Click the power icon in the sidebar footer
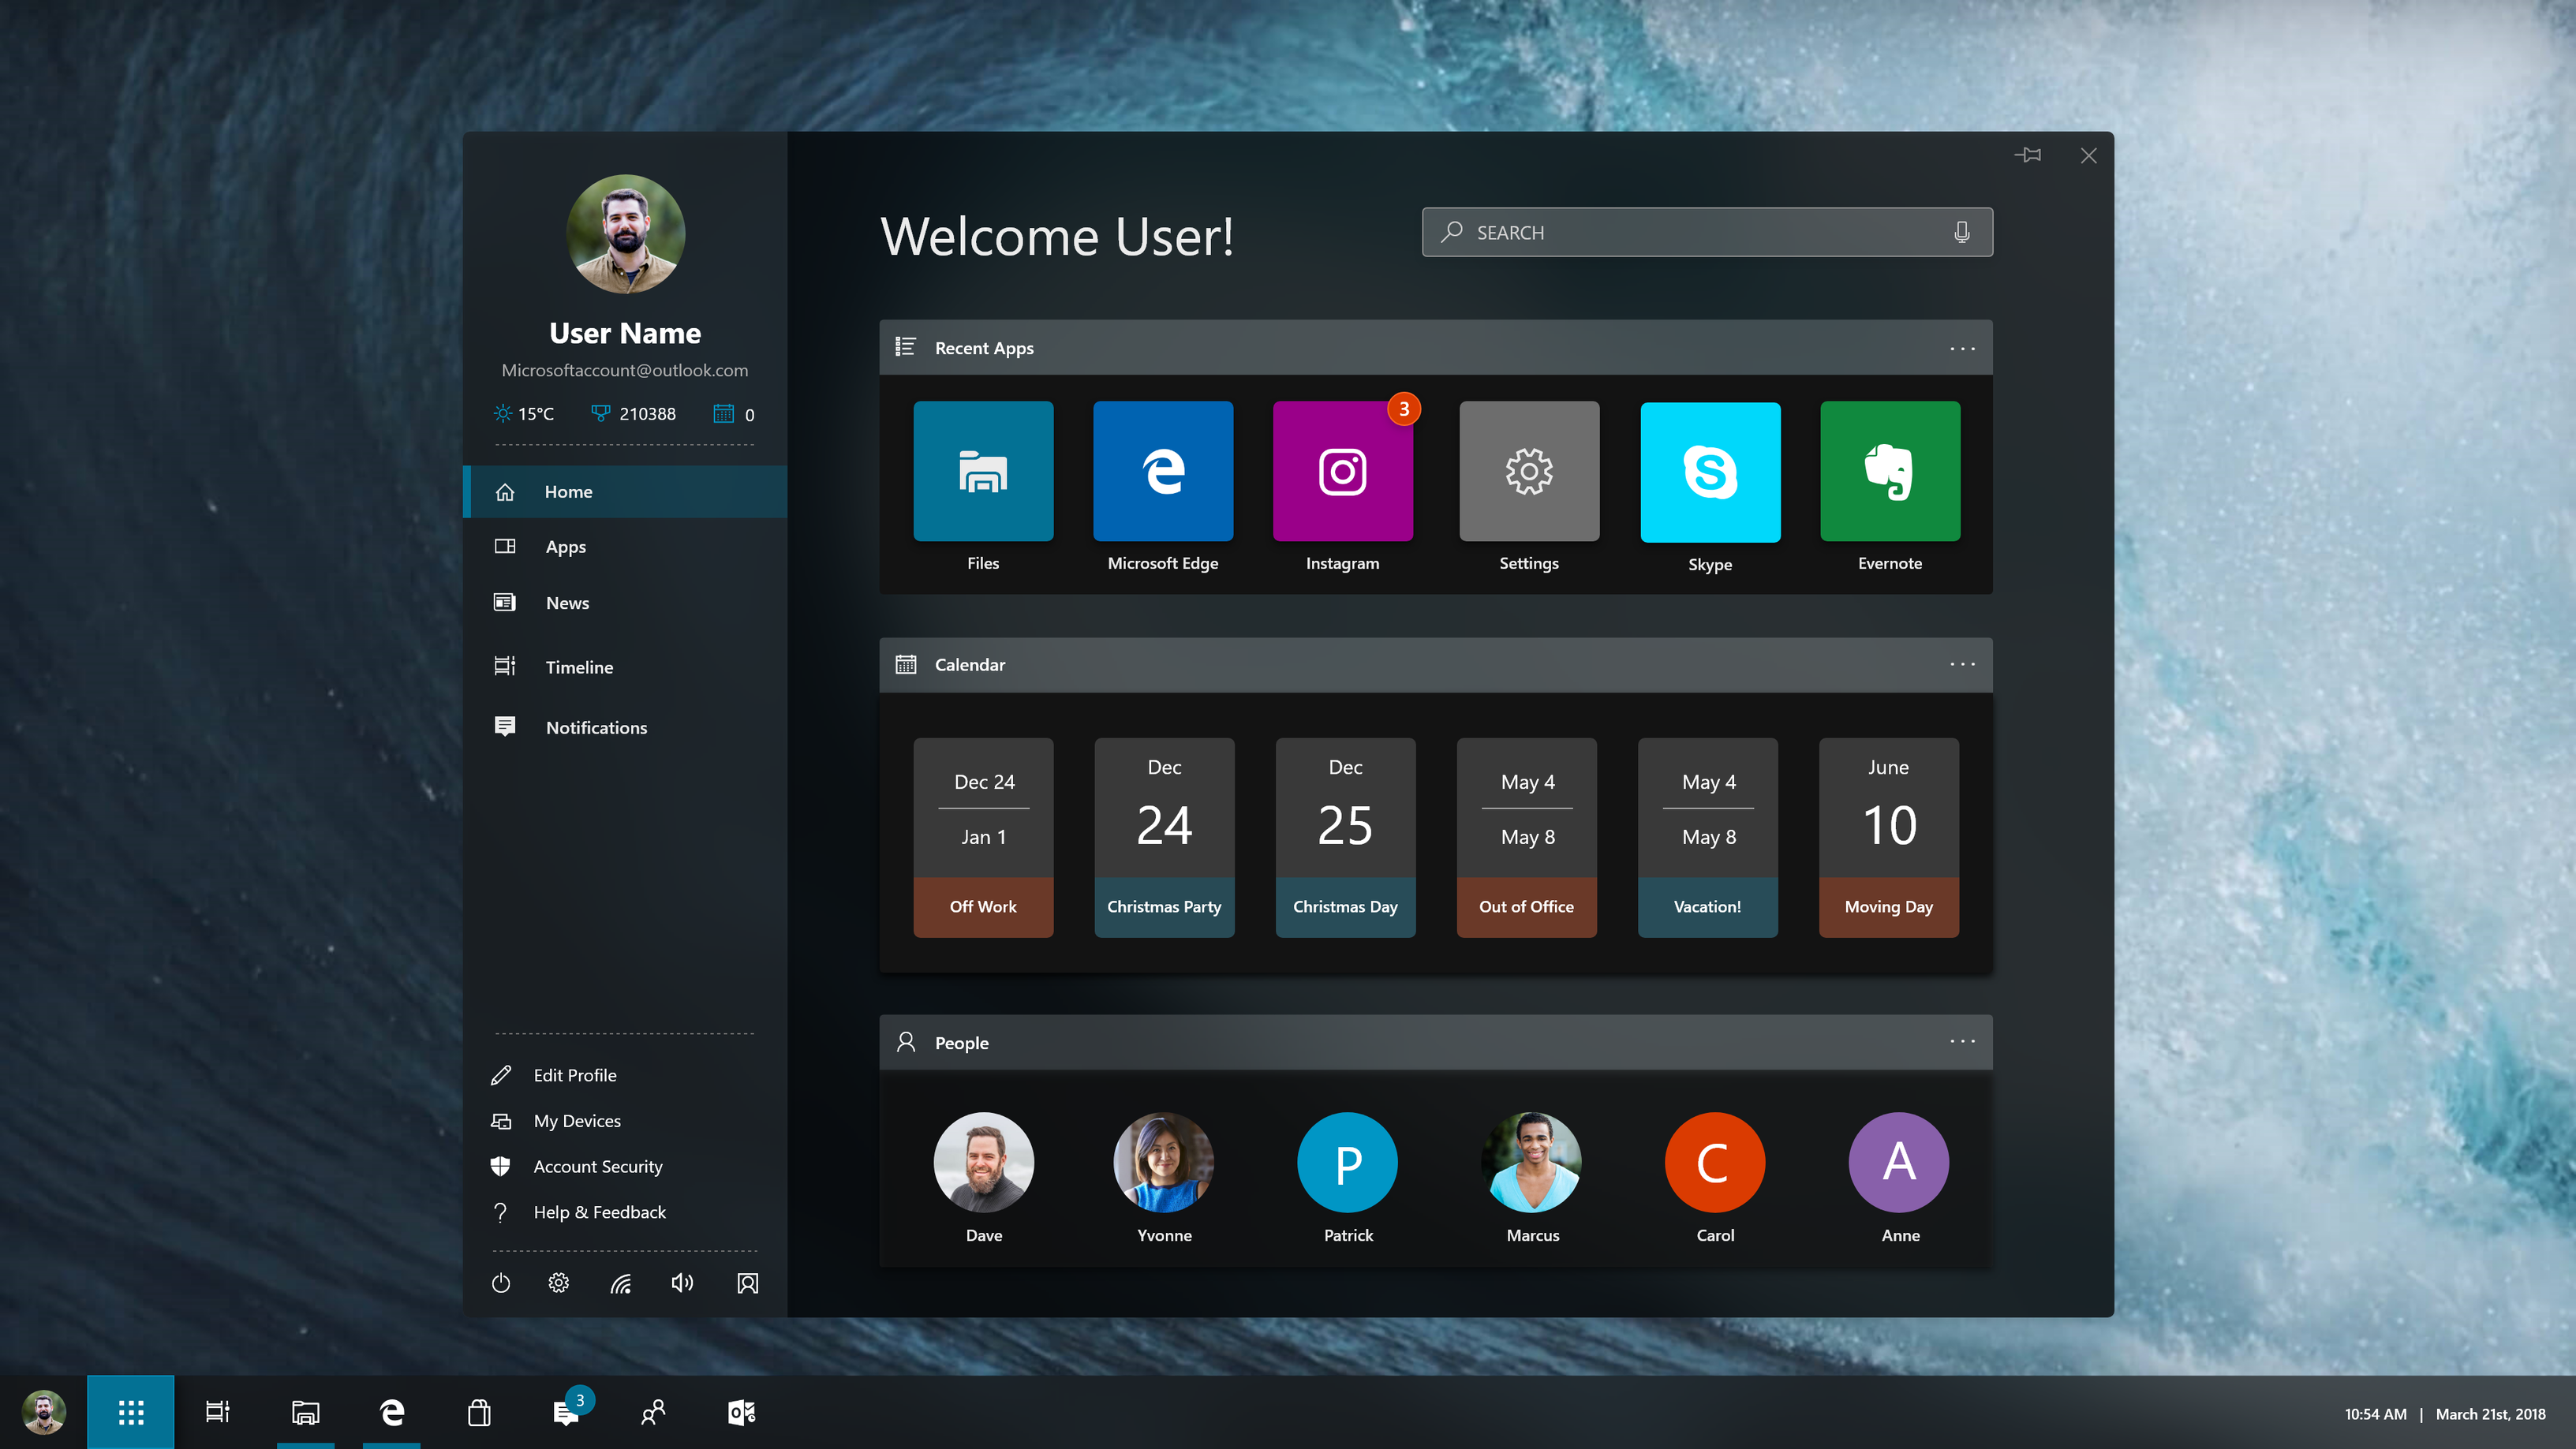The height and width of the screenshot is (1449, 2576). [500, 1283]
